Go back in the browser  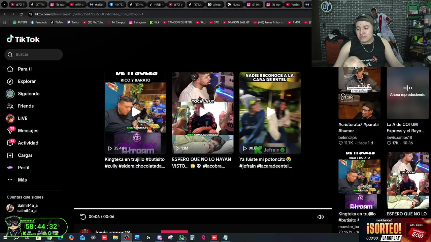pyautogui.click(x=5, y=14)
